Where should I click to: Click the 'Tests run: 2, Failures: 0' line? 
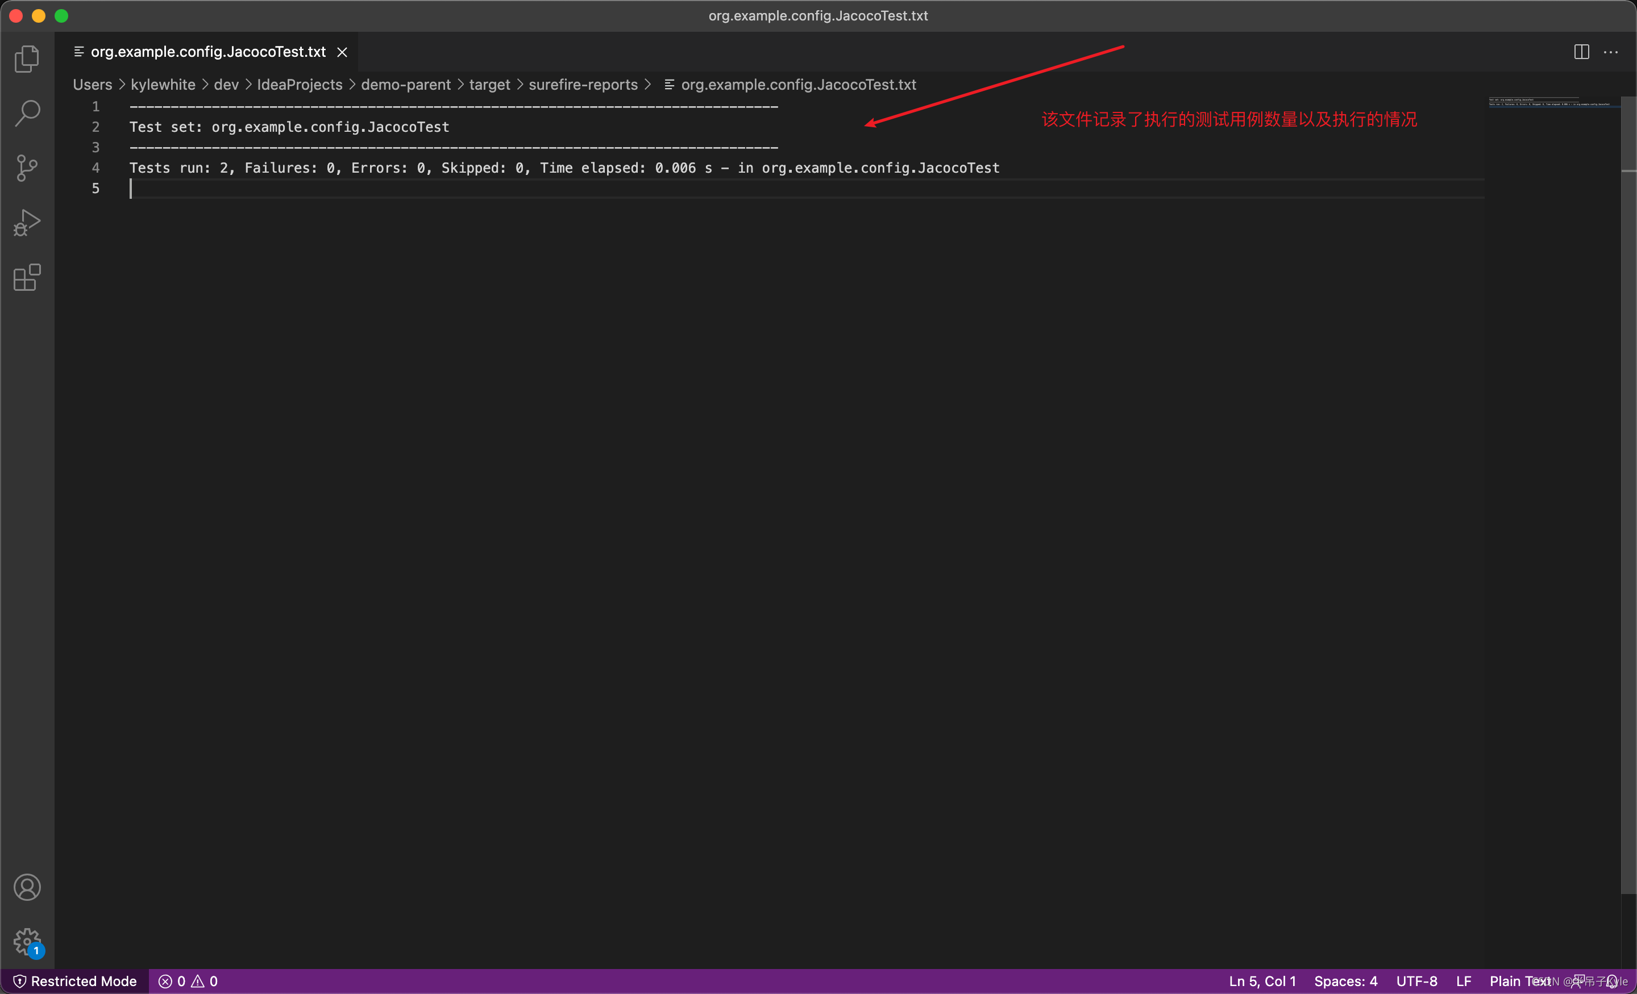(564, 168)
